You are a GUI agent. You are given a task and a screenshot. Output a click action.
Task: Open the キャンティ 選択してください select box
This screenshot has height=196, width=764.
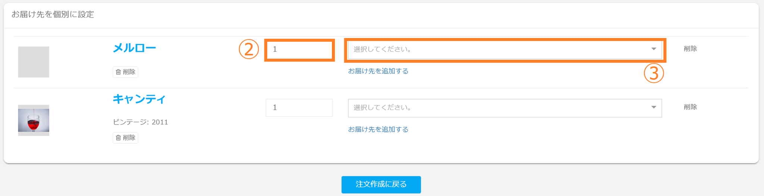[500, 108]
